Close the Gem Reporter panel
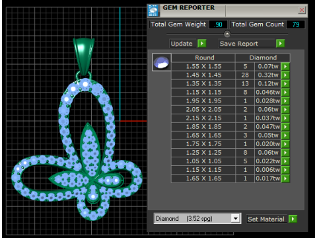Screen dimensions: 317x238 pos(302,10)
